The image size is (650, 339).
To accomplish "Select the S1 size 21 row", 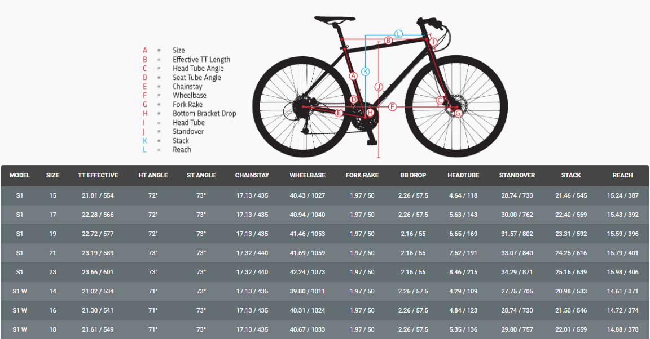I will click(325, 253).
